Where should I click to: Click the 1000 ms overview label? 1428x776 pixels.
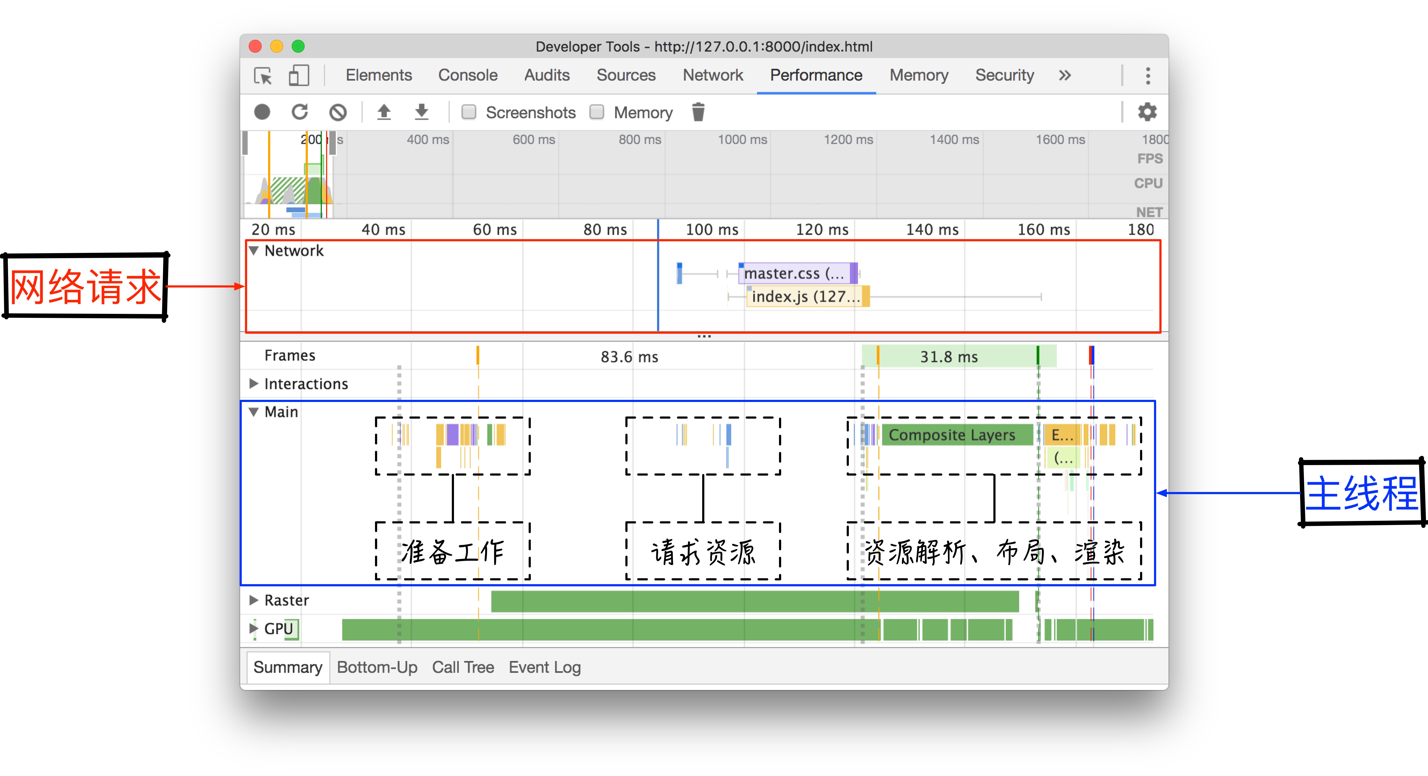(x=742, y=140)
